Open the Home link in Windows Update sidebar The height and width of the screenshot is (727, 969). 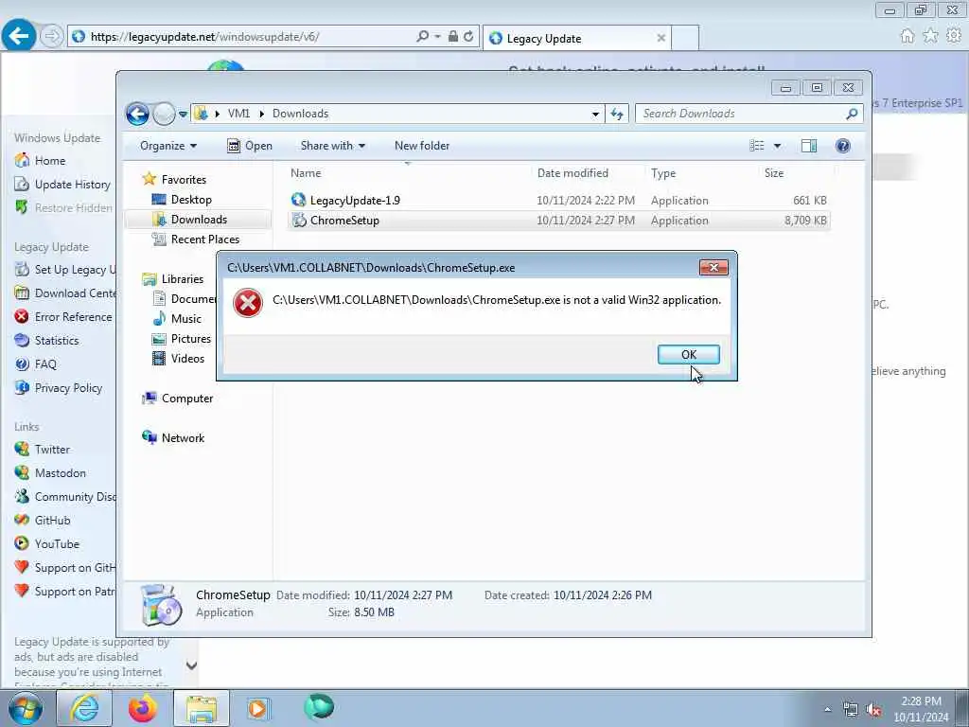[49, 161]
